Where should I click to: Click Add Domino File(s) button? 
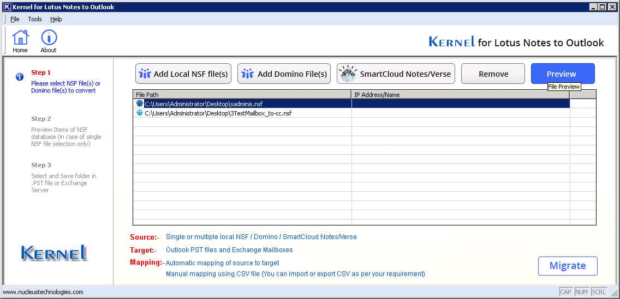[284, 74]
